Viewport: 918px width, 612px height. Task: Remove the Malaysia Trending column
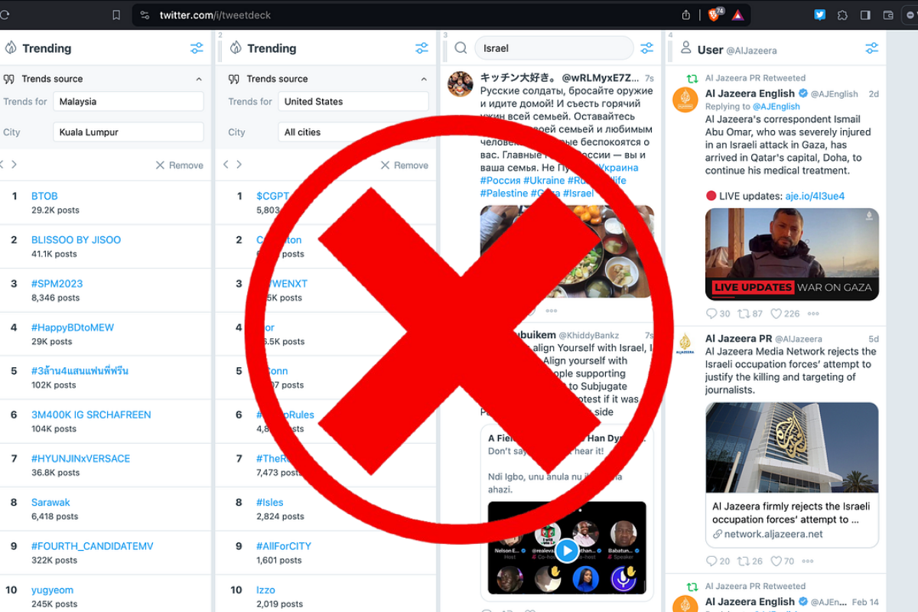pyautogui.click(x=179, y=165)
